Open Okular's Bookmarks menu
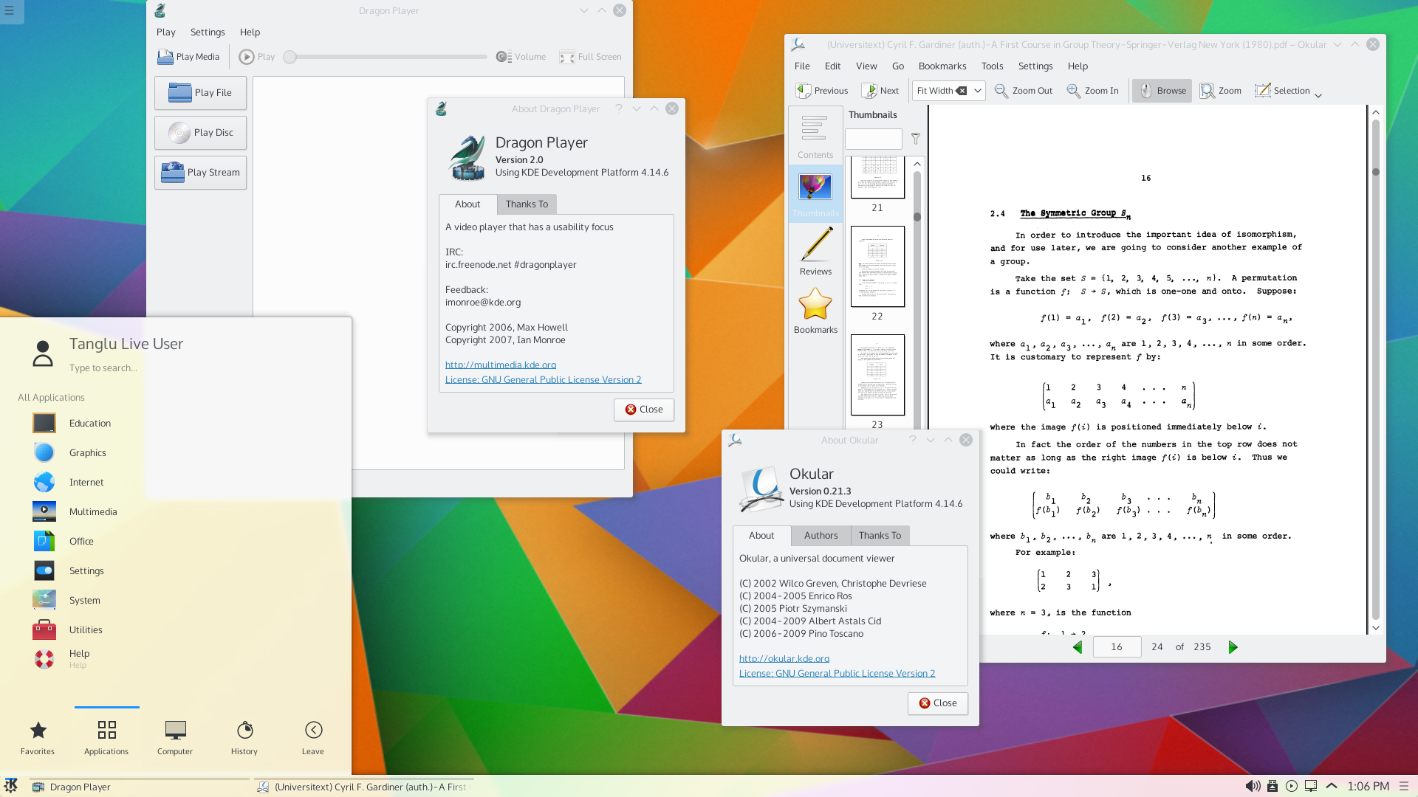 942,66
